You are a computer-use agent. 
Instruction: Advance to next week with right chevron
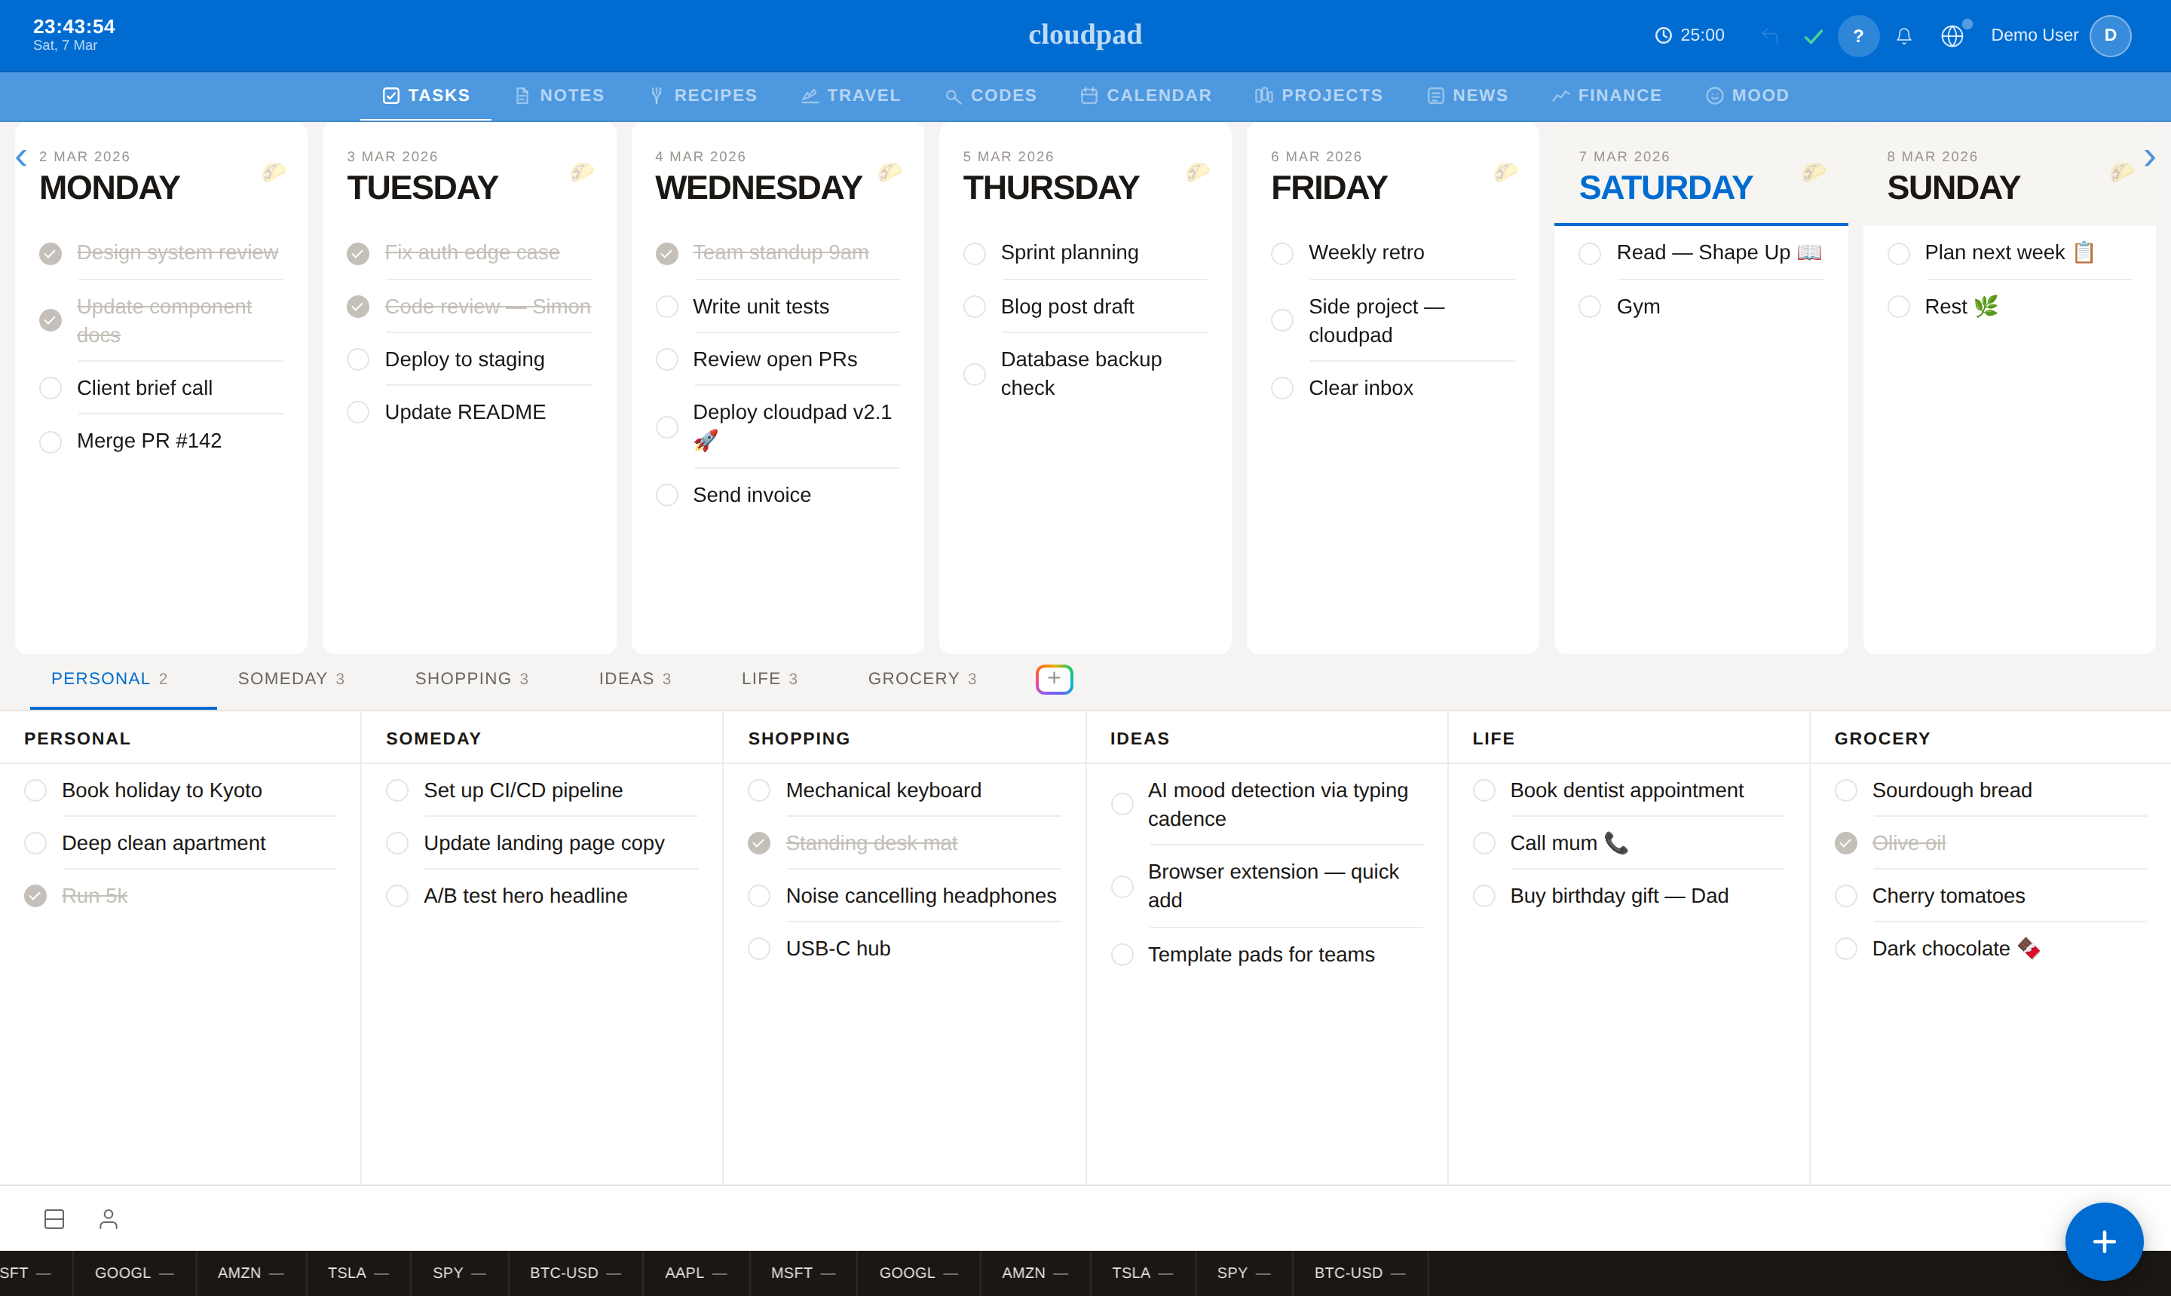(x=2149, y=157)
